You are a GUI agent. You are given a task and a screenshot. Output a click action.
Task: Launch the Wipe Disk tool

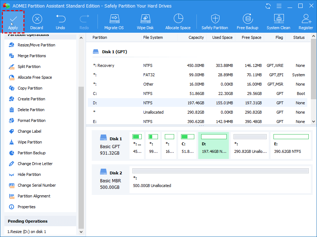[145, 22]
